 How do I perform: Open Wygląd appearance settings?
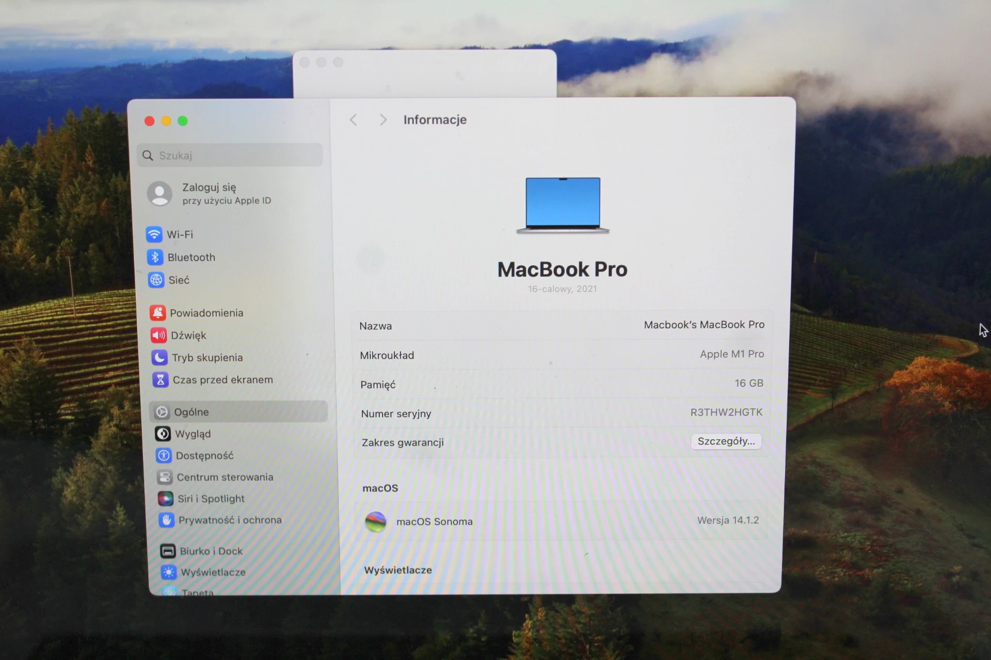[x=194, y=434]
